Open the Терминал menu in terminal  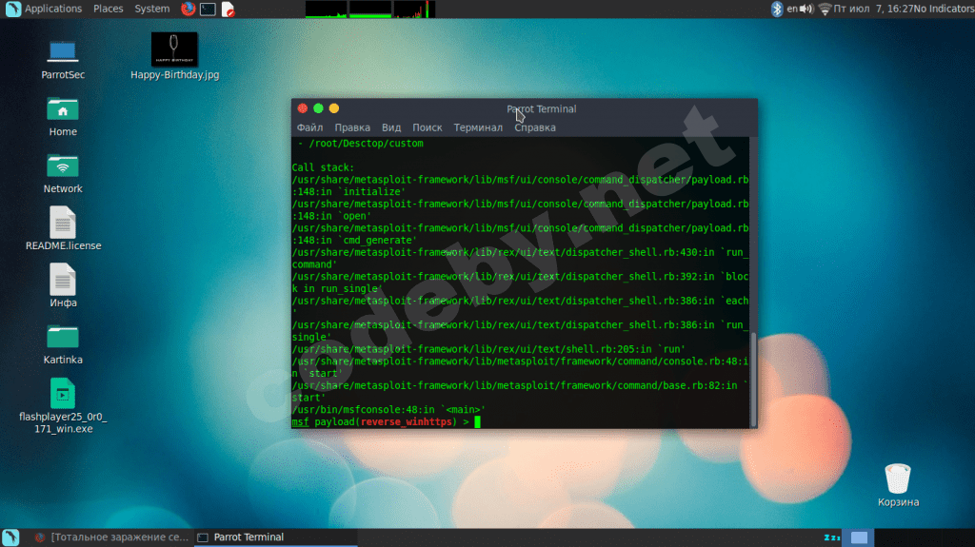point(478,127)
